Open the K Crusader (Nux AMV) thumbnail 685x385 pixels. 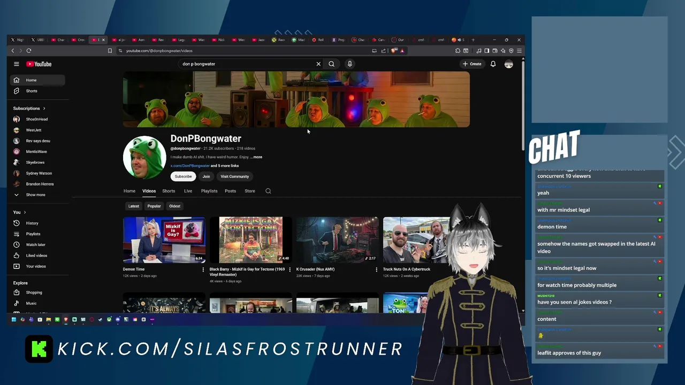pos(338,240)
